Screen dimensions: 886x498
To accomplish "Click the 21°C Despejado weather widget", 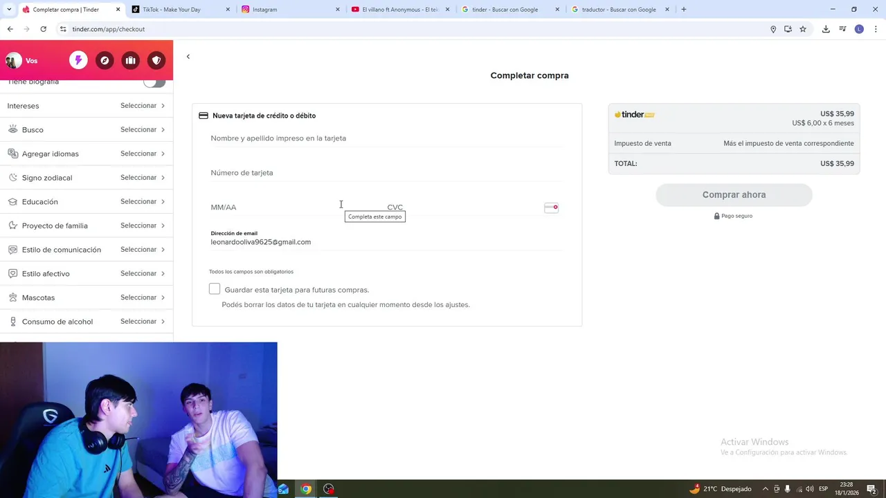I will pos(721,489).
